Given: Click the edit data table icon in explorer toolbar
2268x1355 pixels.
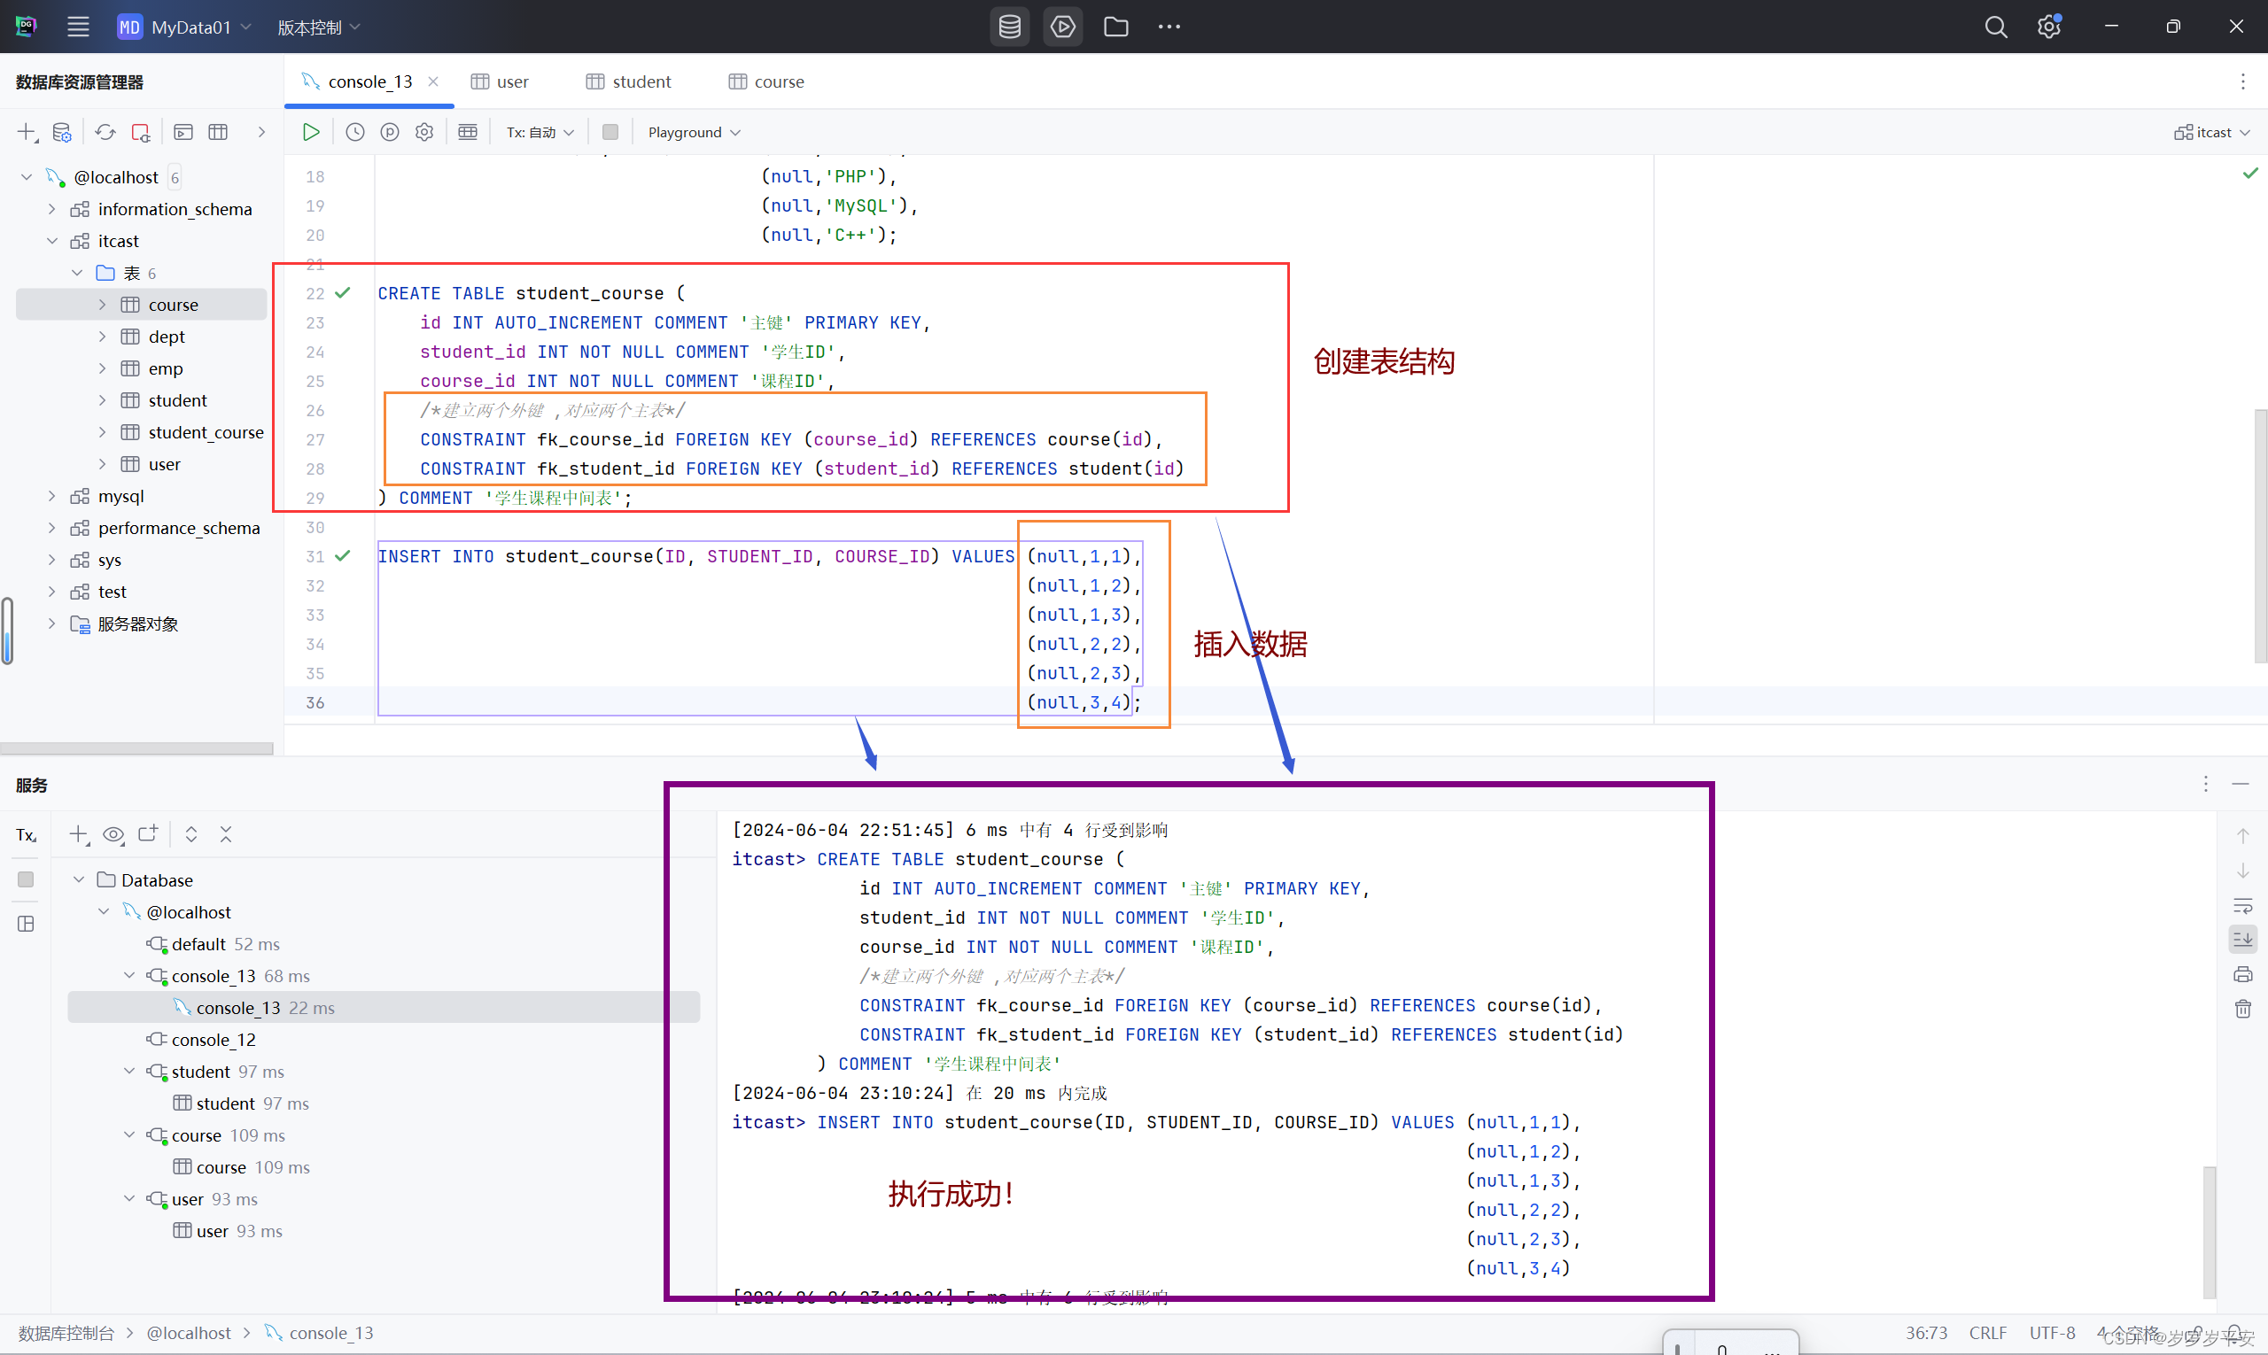Looking at the screenshot, I should pos(218,131).
